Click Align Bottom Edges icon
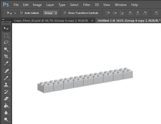Viewport: 161px width, 124px height. pyautogui.click(x=122, y=13)
